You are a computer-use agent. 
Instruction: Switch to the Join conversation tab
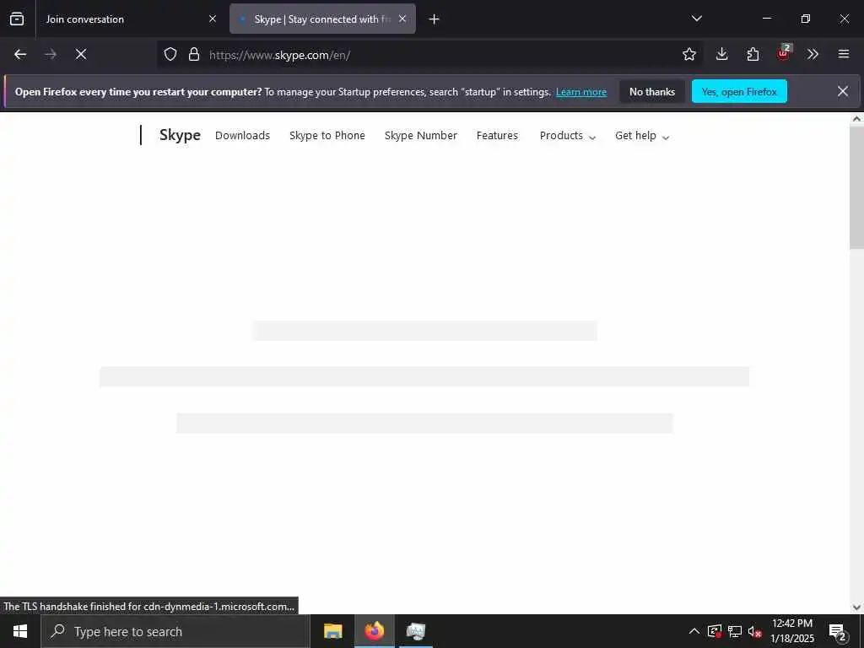[129, 19]
